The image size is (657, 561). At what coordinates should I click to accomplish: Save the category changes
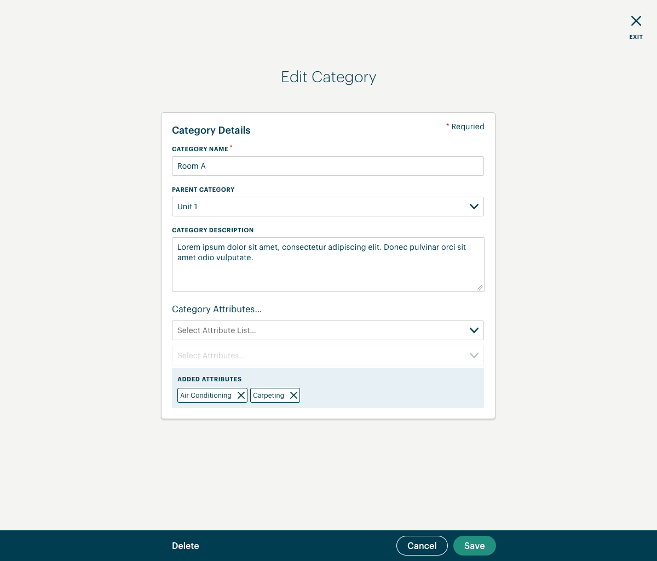click(475, 546)
